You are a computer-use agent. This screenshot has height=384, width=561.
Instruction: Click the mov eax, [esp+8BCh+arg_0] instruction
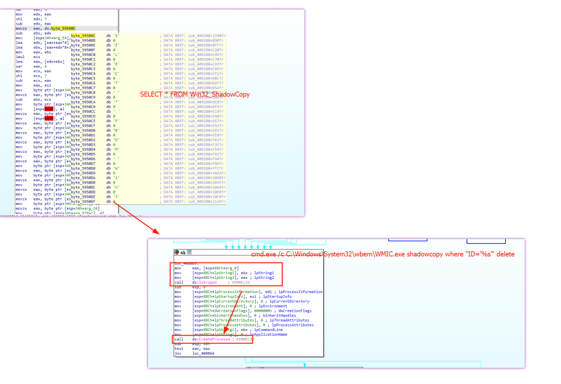[207, 268]
